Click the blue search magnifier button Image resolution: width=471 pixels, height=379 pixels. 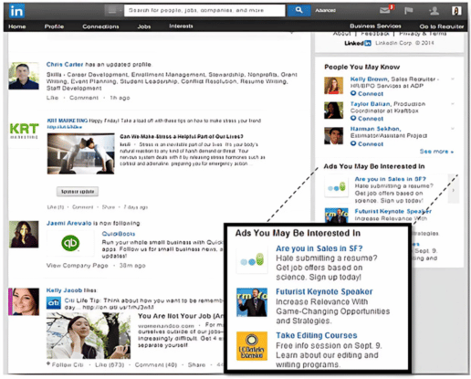click(x=299, y=10)
